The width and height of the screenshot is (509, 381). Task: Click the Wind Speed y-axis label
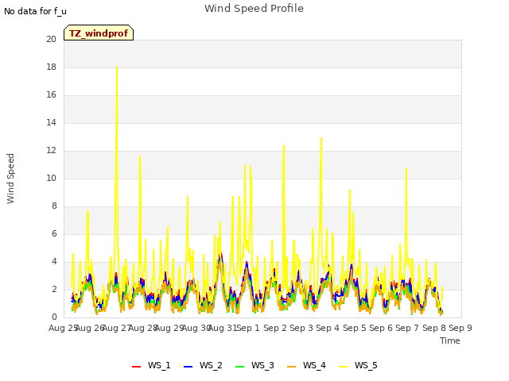tap(10, 179)
